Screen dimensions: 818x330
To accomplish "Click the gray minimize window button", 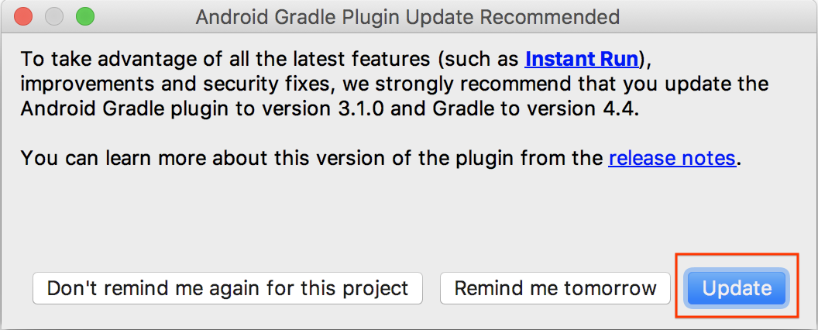I will [54, 16].
